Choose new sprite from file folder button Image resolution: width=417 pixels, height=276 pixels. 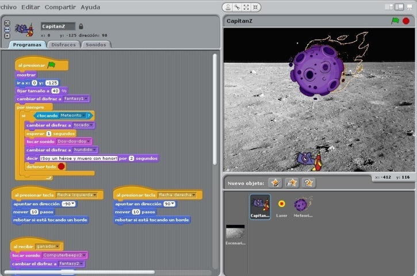[292, 183]
